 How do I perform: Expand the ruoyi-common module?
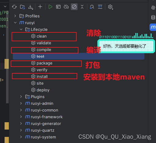(x=21, y=110)
